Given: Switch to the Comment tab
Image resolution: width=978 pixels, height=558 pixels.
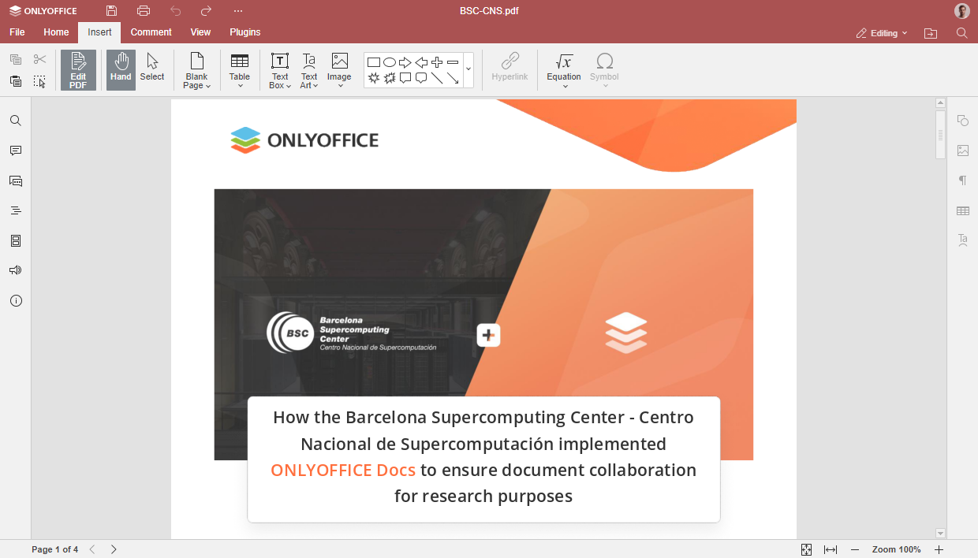Looking at the screenshot, I should click(151, 32).
